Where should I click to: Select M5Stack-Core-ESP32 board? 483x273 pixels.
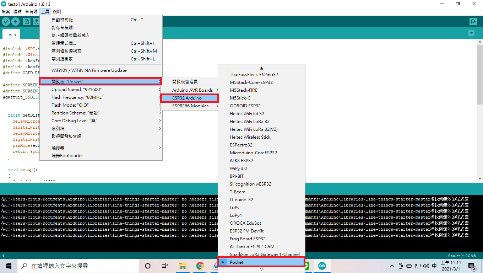tap(262, 82)
